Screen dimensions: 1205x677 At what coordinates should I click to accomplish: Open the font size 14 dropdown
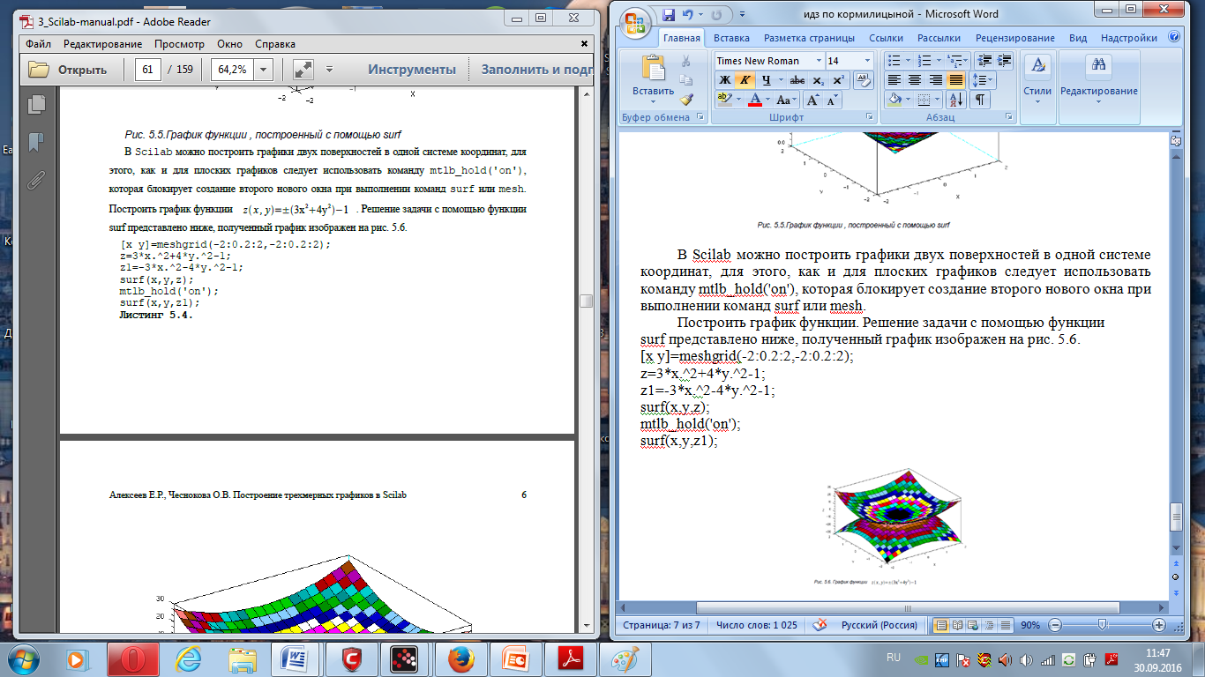pyautogui.click(x=868, y=61)
